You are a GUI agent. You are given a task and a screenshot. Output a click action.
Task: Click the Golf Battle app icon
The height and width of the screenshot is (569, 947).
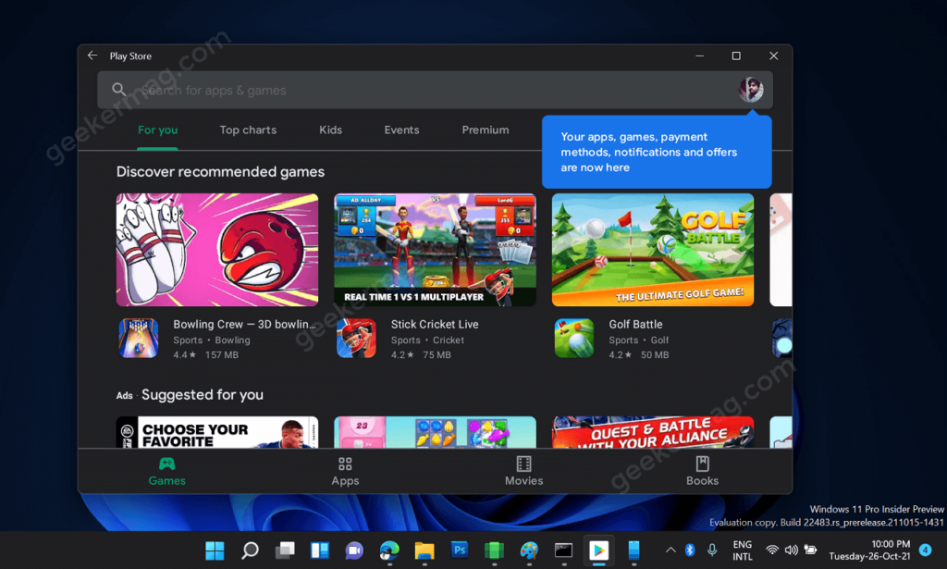point(574,339)
